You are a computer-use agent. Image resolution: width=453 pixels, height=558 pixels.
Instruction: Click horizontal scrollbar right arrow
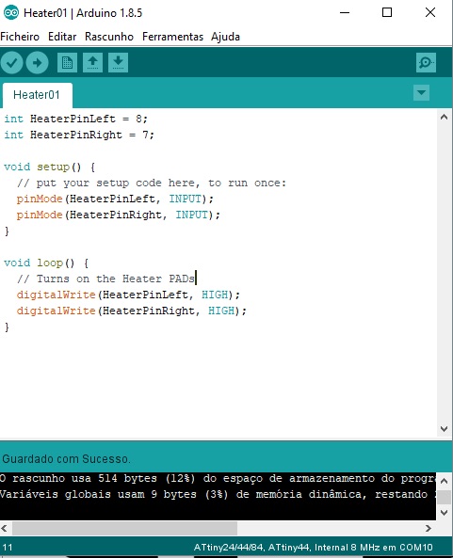tap(429, 529)
